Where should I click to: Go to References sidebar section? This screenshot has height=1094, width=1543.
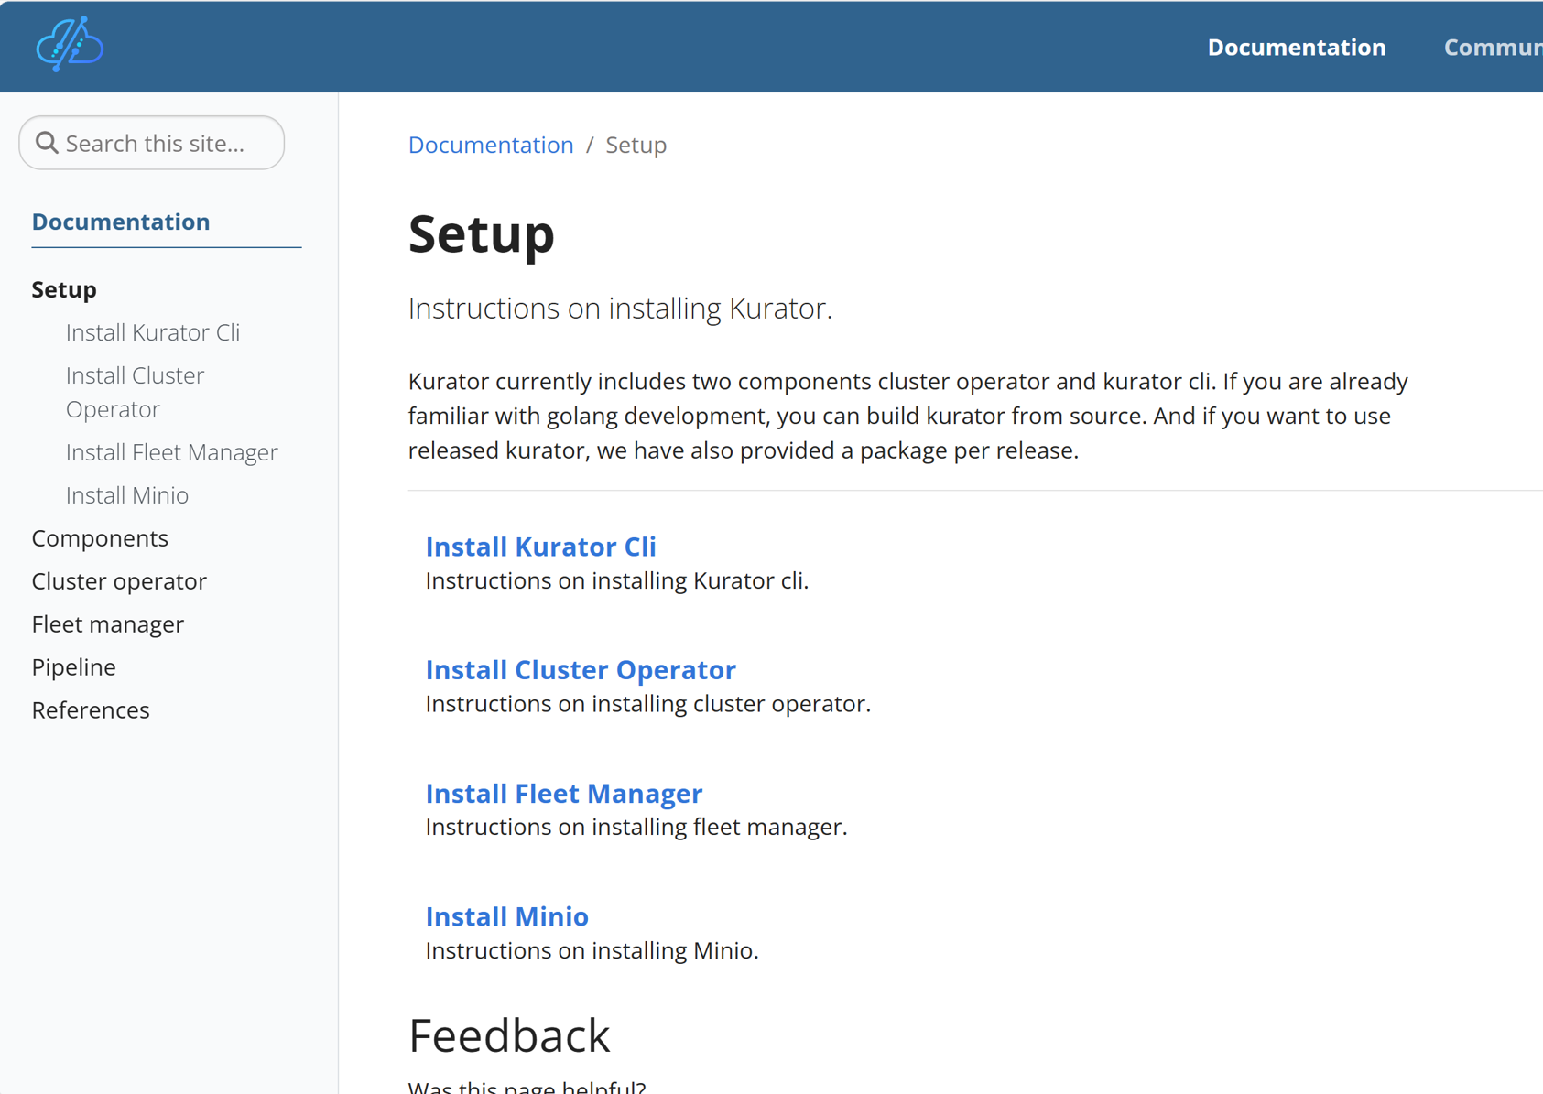pyautogui.click(x=91, y=710)
